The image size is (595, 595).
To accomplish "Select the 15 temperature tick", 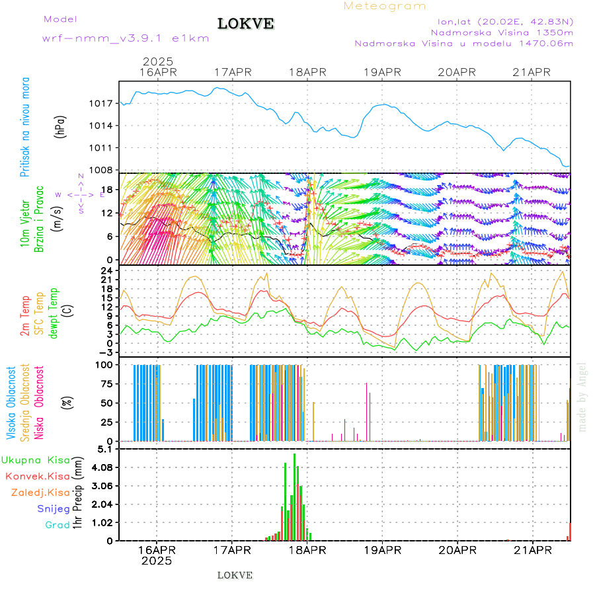I will [107, 298].
